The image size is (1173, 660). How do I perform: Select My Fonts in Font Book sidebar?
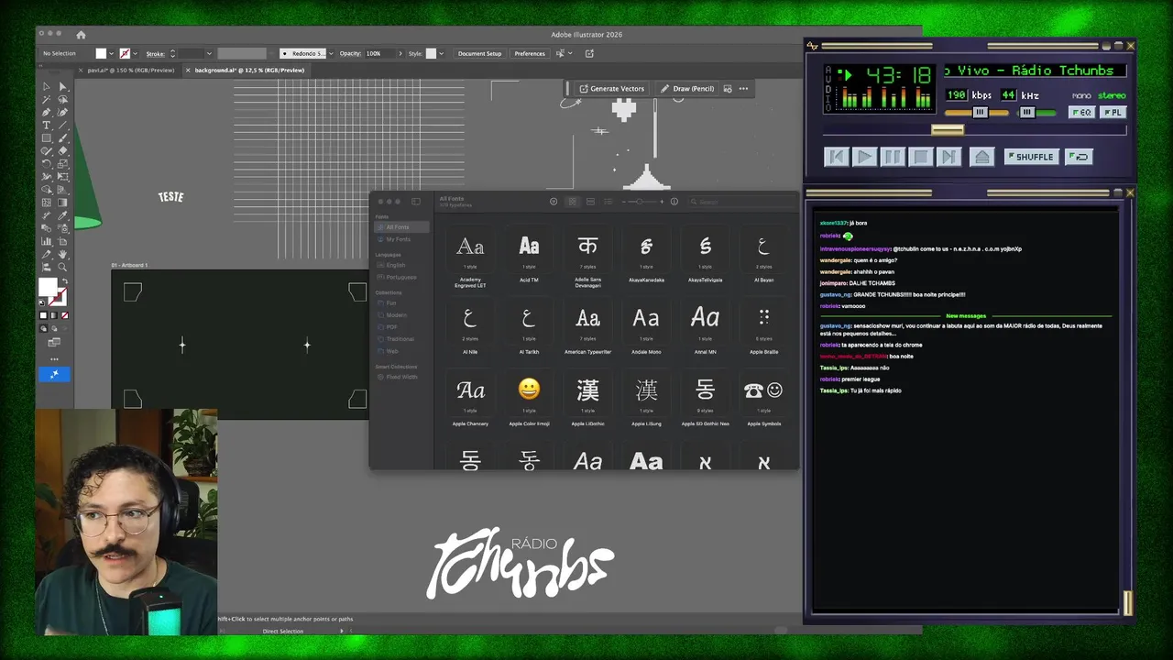(398, 239)
